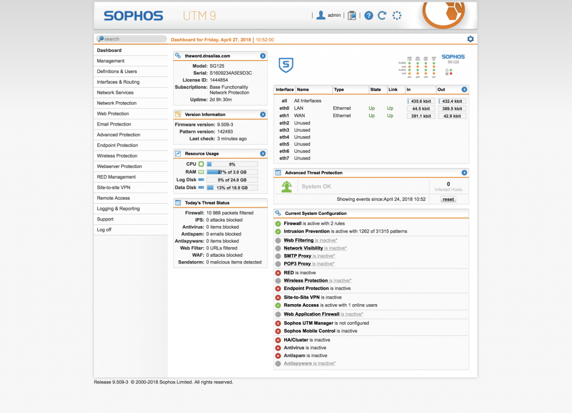Open the Antispyware is inactive link

309,363
